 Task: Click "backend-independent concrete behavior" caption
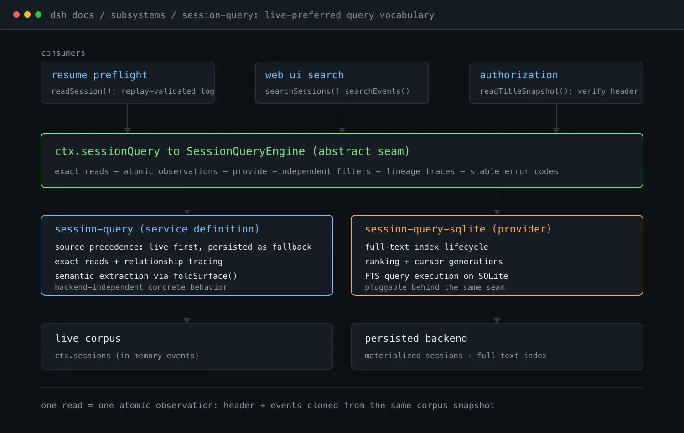coord(141,287)
